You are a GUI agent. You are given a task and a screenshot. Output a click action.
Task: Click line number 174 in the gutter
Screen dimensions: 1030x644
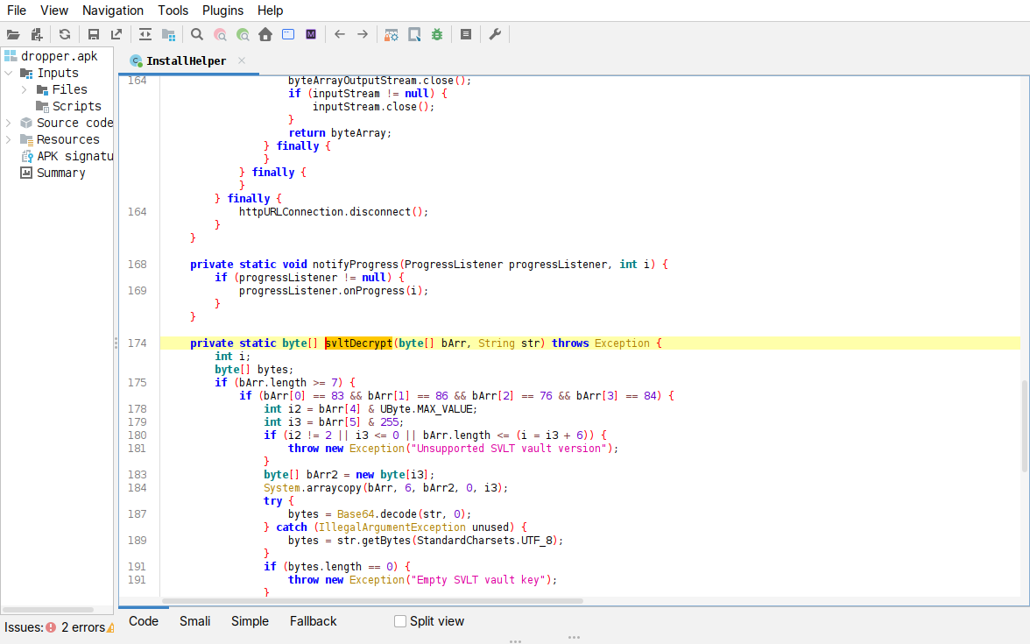point(138,343)
